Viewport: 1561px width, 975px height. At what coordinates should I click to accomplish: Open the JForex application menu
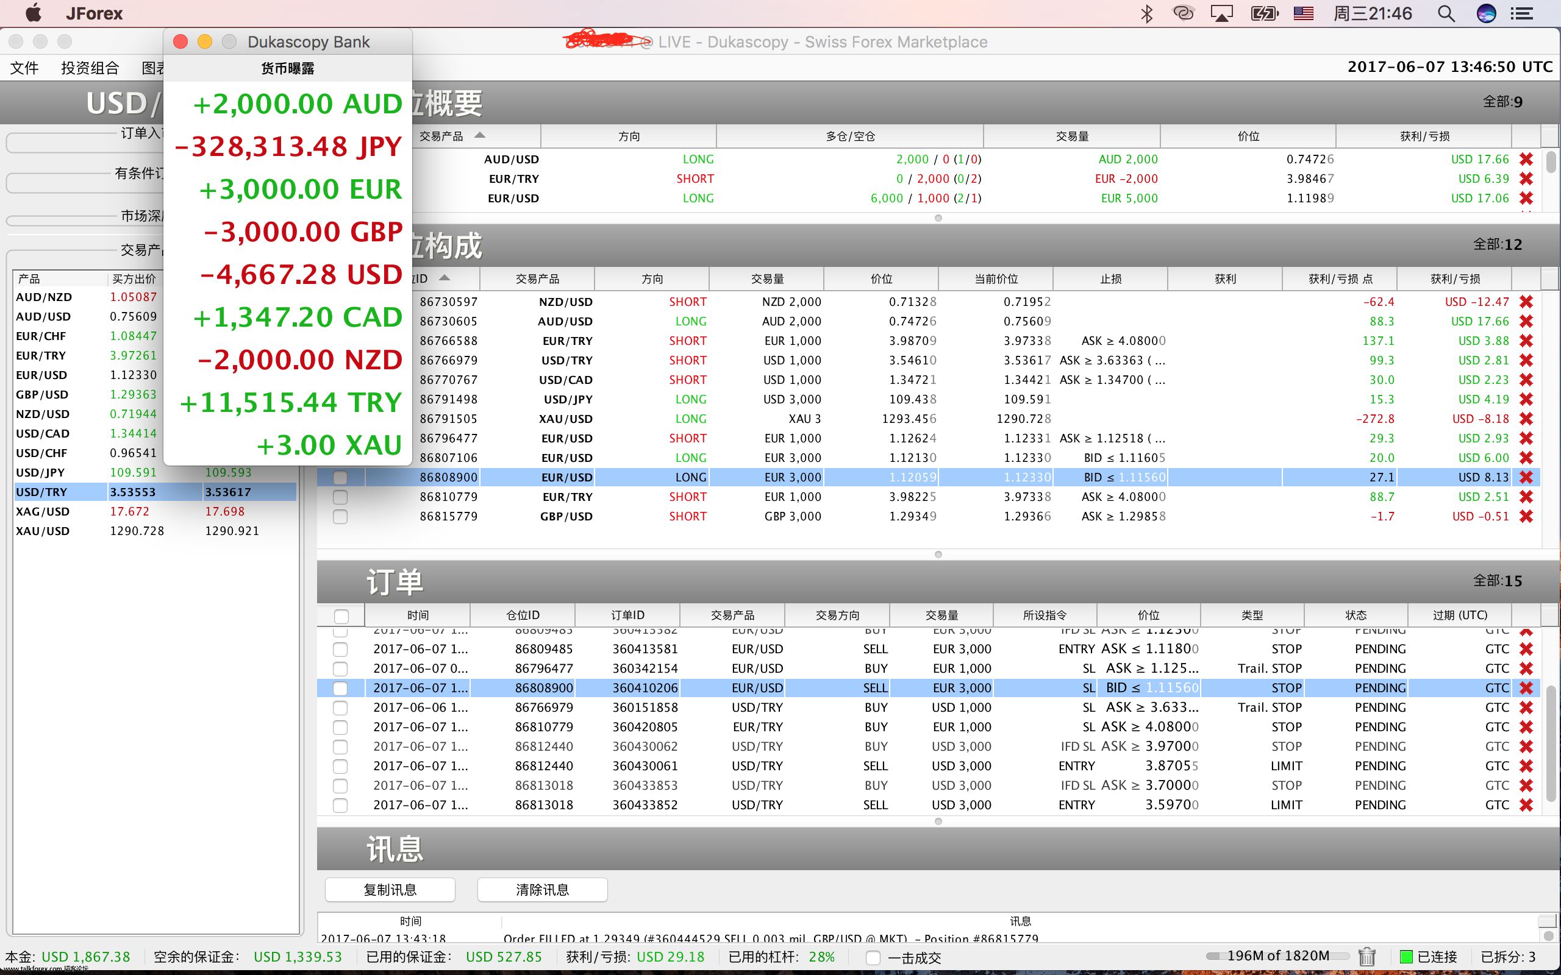pyautogui.click(x=93, y=13)
